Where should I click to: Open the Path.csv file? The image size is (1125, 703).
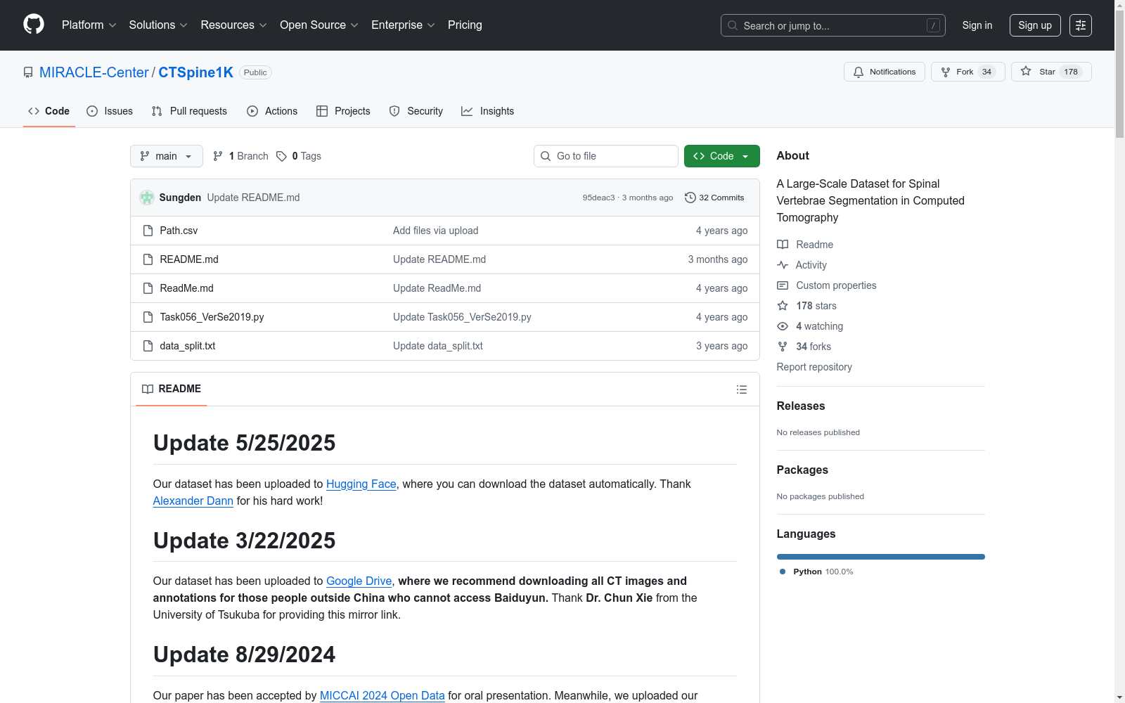[179, 231]
